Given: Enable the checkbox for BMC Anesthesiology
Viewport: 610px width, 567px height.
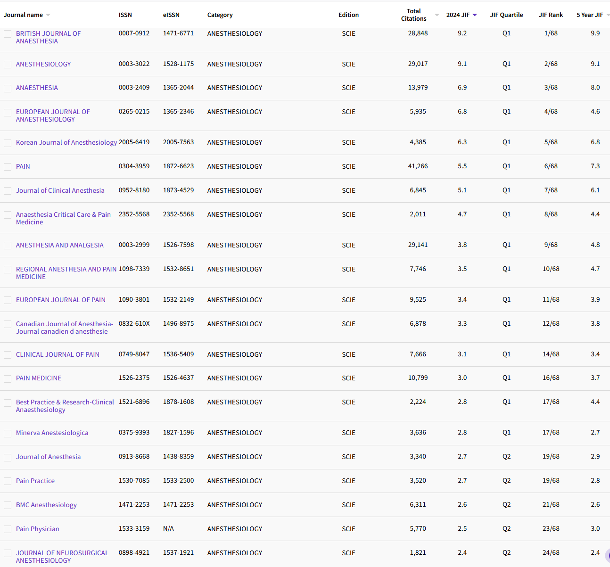Looking at the screenshot, I should tap(8, 505).
